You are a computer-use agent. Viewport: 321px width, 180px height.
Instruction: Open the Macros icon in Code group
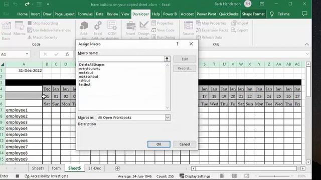pyautogui.click(x=19, y=28)
